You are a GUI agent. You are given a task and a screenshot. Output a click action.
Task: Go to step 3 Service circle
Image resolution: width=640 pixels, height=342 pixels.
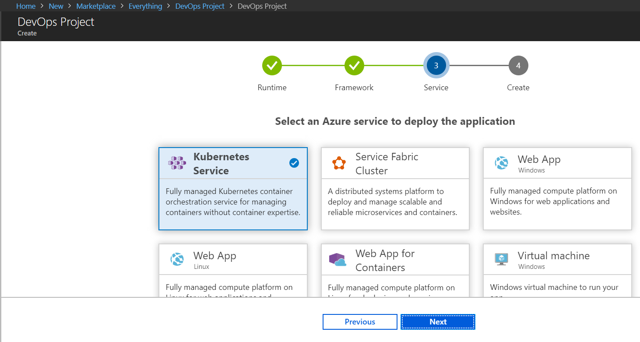click(436, 66)
